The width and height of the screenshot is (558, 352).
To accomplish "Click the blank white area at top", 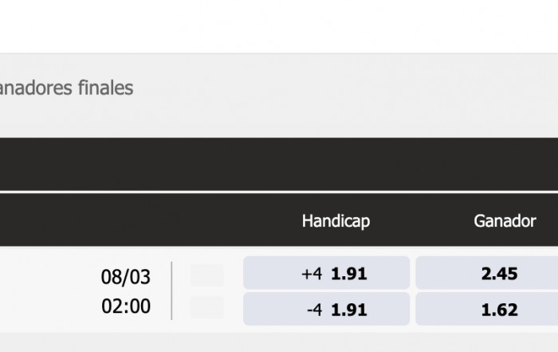I will [x=279, y=26].
